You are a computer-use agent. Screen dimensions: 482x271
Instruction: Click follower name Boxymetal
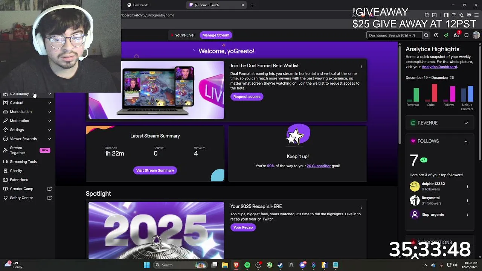(430, 198)
